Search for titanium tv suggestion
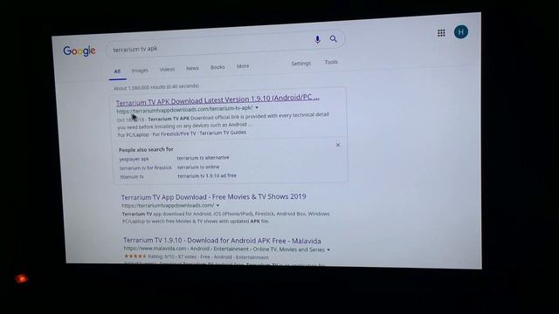This screenshot has height=314, width=559. 132,176
